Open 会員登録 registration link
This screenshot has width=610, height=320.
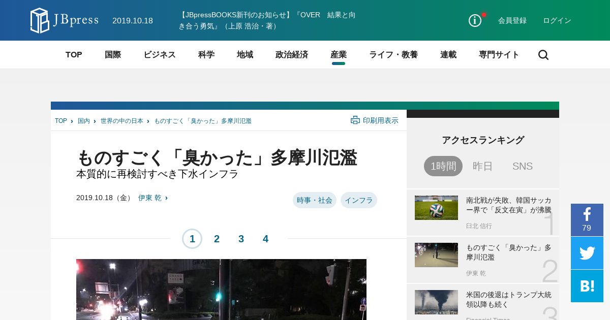512,20
